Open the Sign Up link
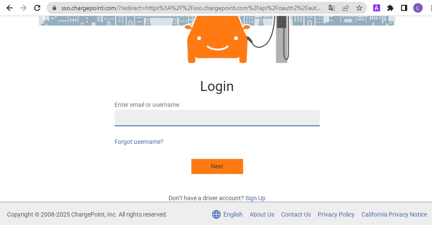Image resolution: width=432 pixels, height=225 pixels. (x=255, y=198)
